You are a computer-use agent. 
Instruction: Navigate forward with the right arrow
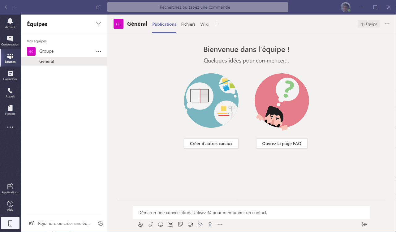(15, 7)
